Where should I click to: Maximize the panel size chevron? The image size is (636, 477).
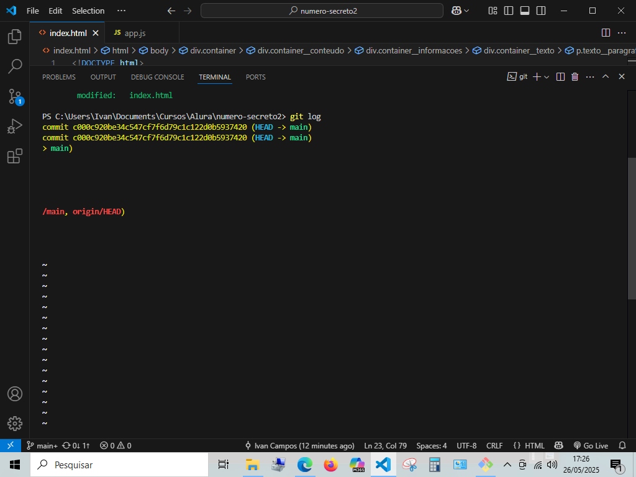(606, 76)
